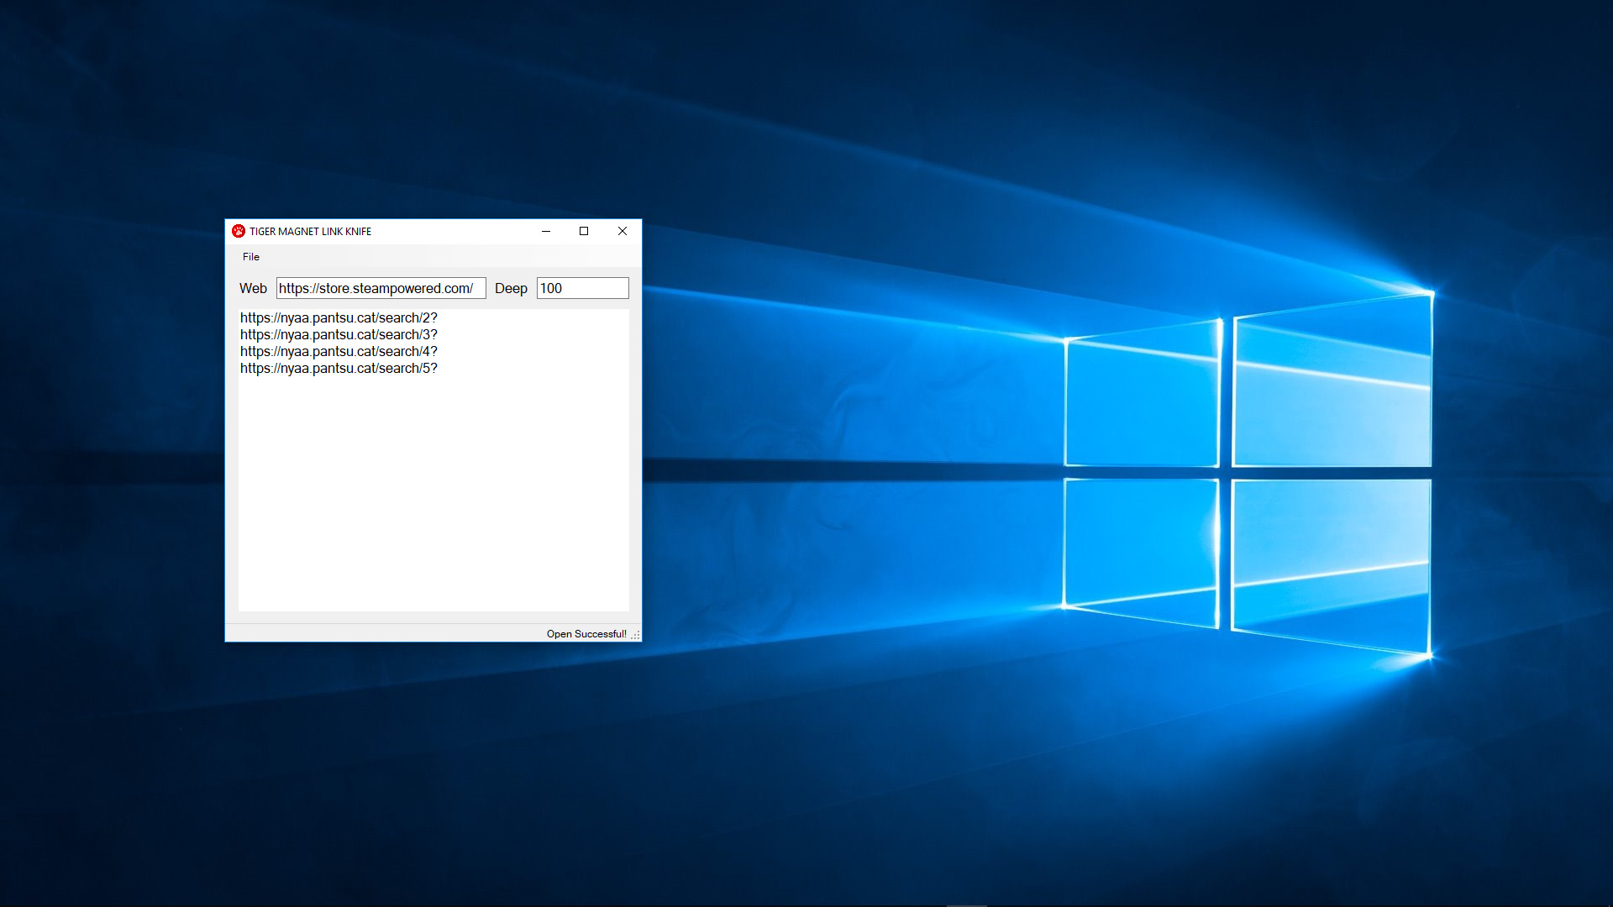Open the File menu
This screenshot has height=907, width=1613.
coord(250,257)
